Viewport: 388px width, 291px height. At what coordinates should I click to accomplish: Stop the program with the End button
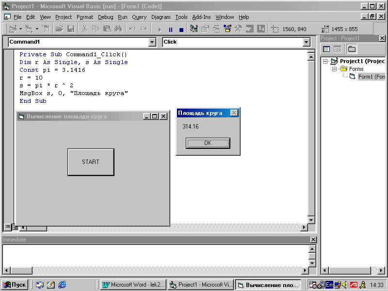181,30
